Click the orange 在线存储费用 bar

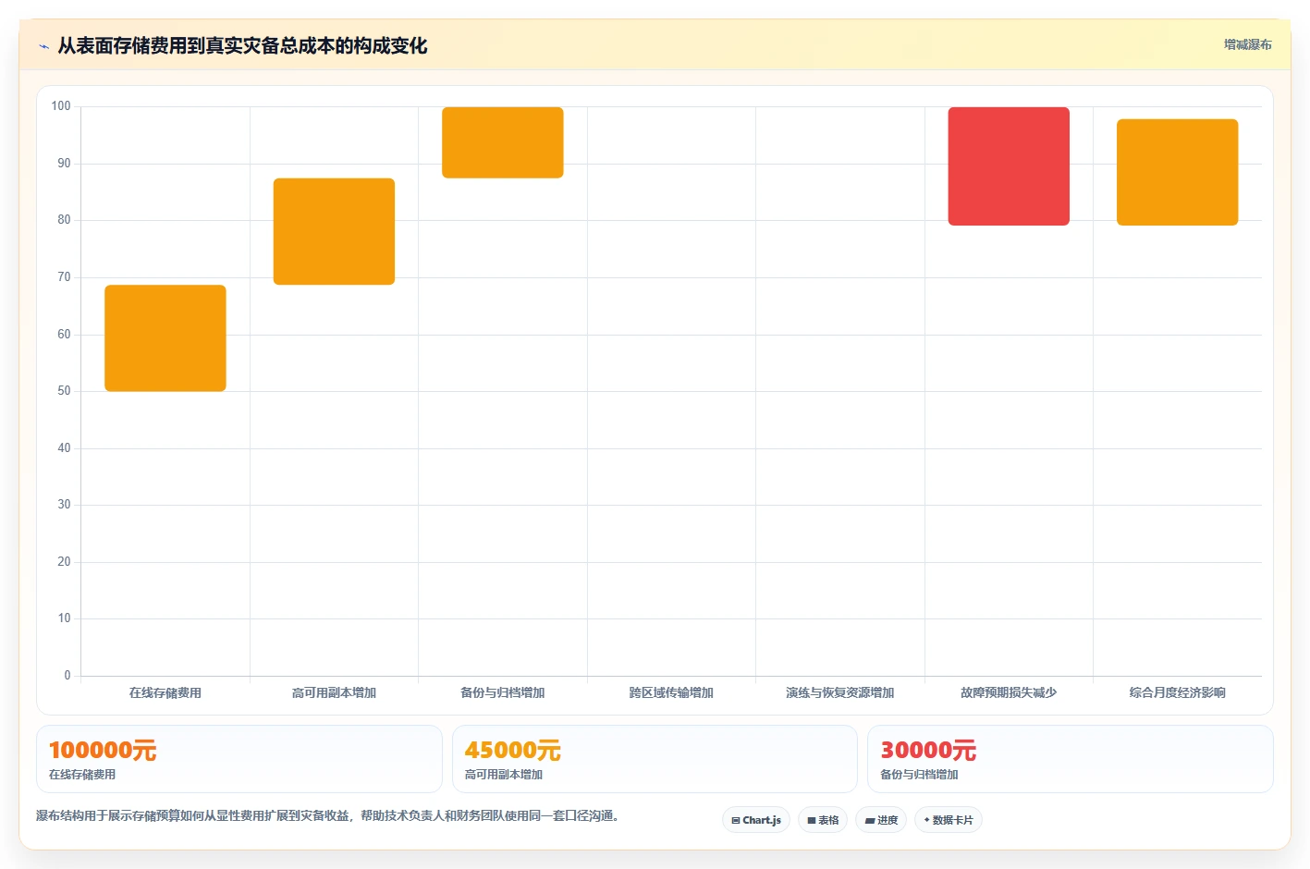[x=165, y=338]
